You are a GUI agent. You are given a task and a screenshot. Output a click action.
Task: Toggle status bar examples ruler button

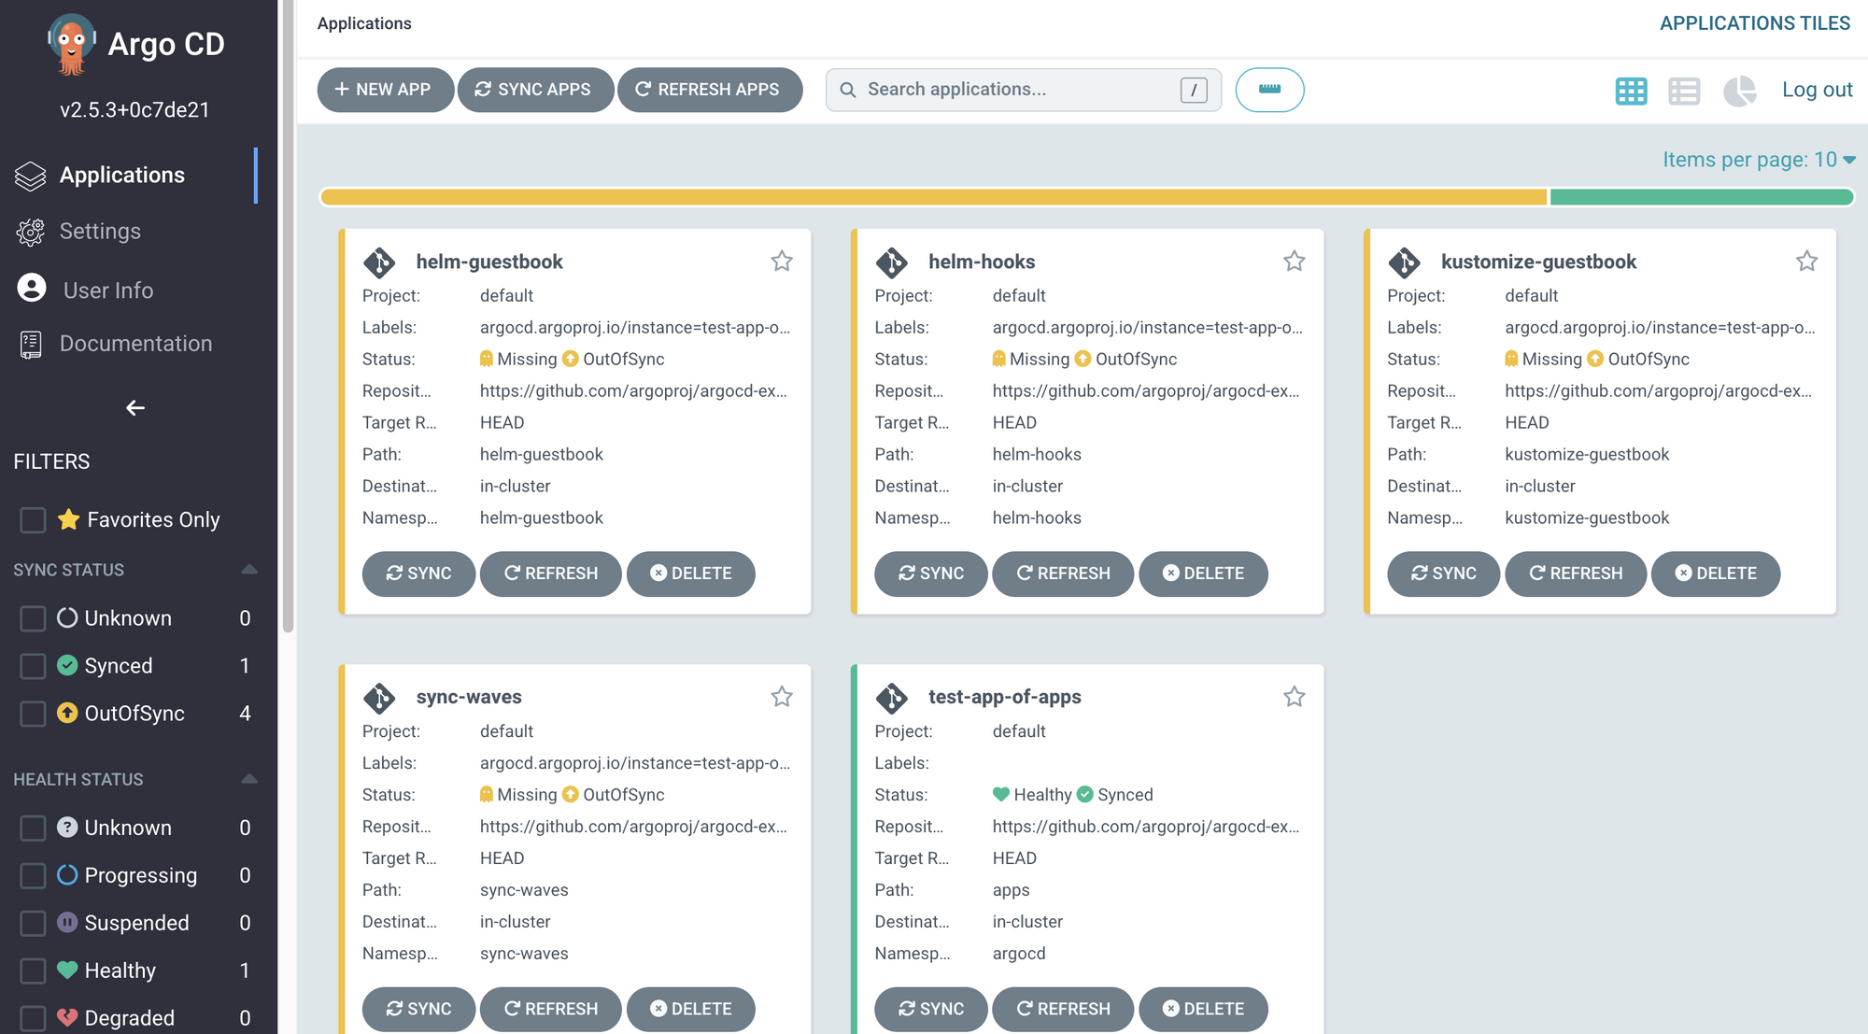pos(1269,90)
